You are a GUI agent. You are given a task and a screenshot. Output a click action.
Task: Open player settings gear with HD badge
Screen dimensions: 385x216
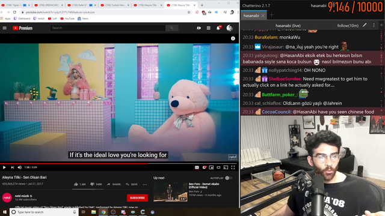pyautogui.click(x=205, y=167)
